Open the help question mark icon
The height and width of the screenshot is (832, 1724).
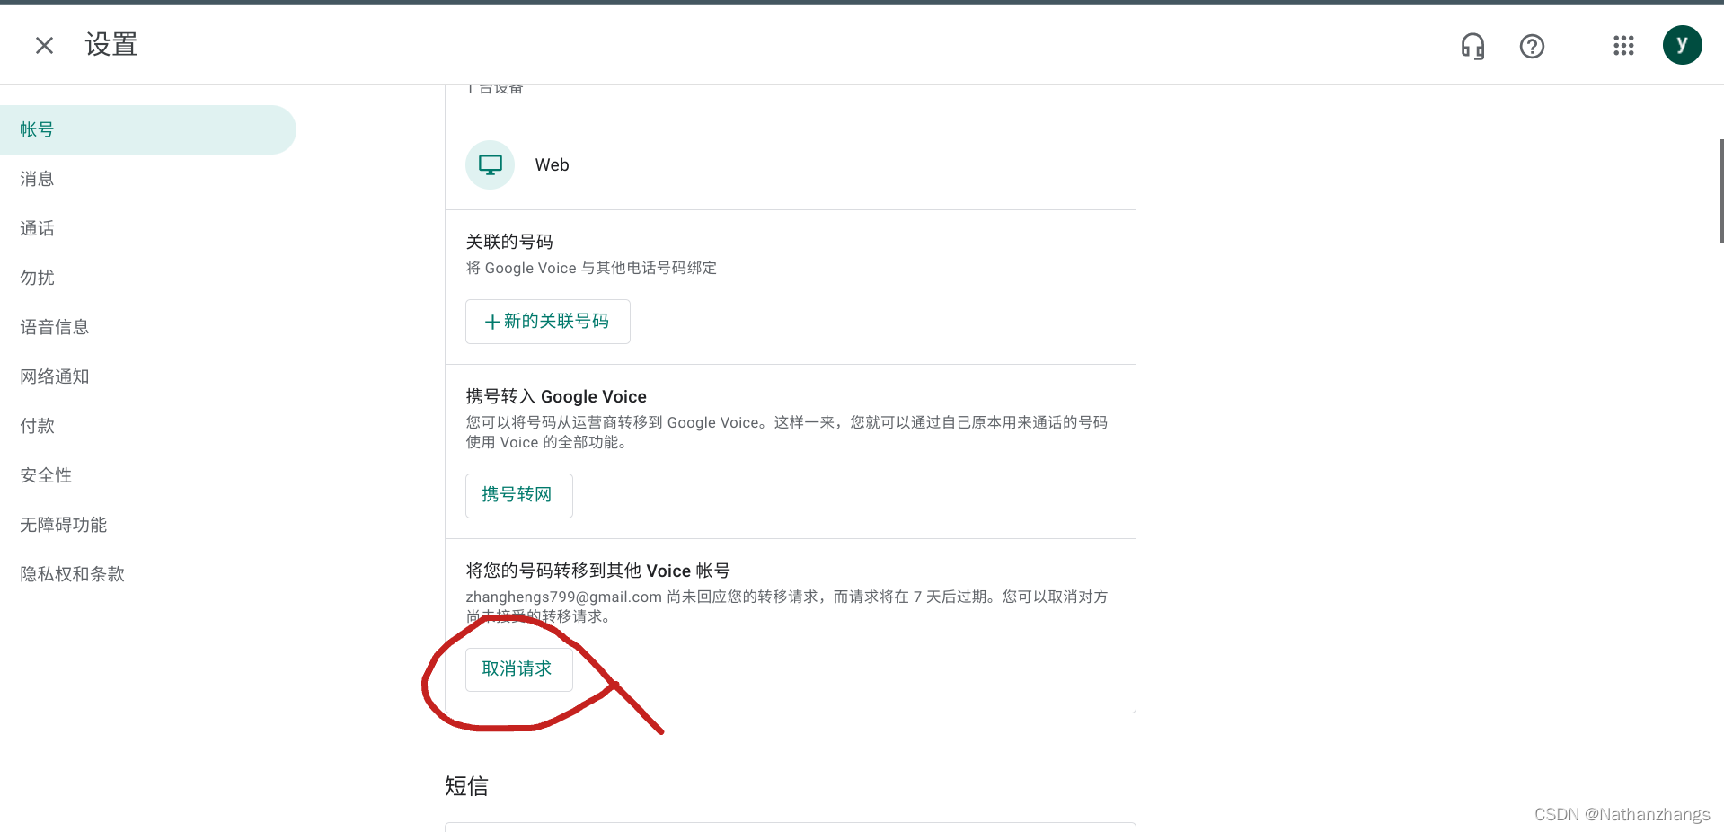tap(1532, 46)
